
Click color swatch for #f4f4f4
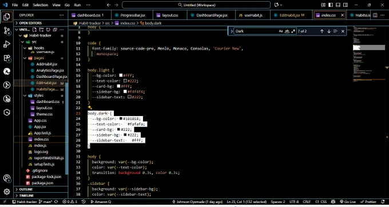click(125, 91)
